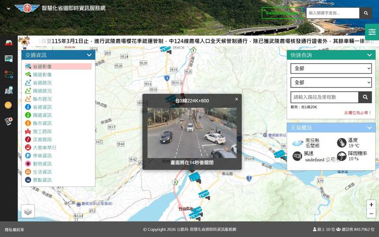
Task: Click the blue shield marker right of 集山路
Action: point(249,179)
